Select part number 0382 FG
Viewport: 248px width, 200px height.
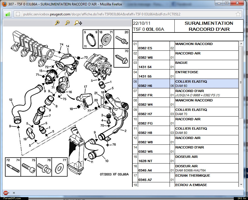coord(145,123)
